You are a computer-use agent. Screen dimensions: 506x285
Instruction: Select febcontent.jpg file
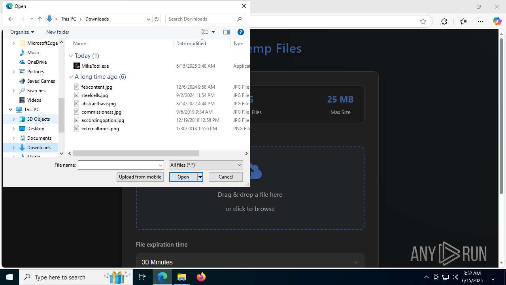97,87
